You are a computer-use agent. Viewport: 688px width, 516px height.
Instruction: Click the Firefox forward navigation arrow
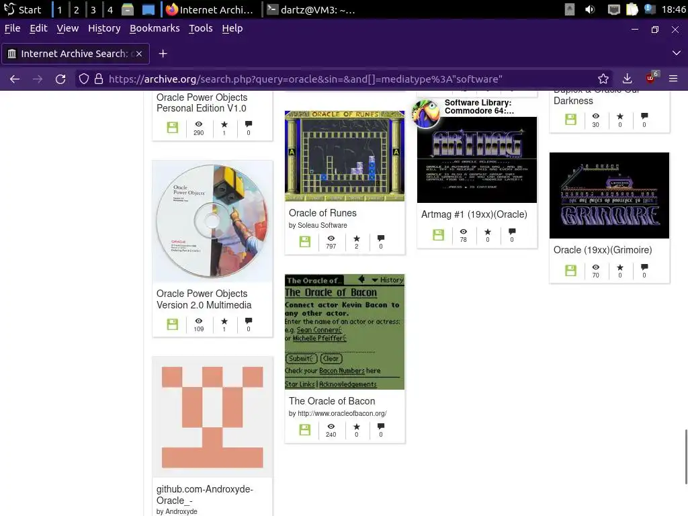click(38, 79)
